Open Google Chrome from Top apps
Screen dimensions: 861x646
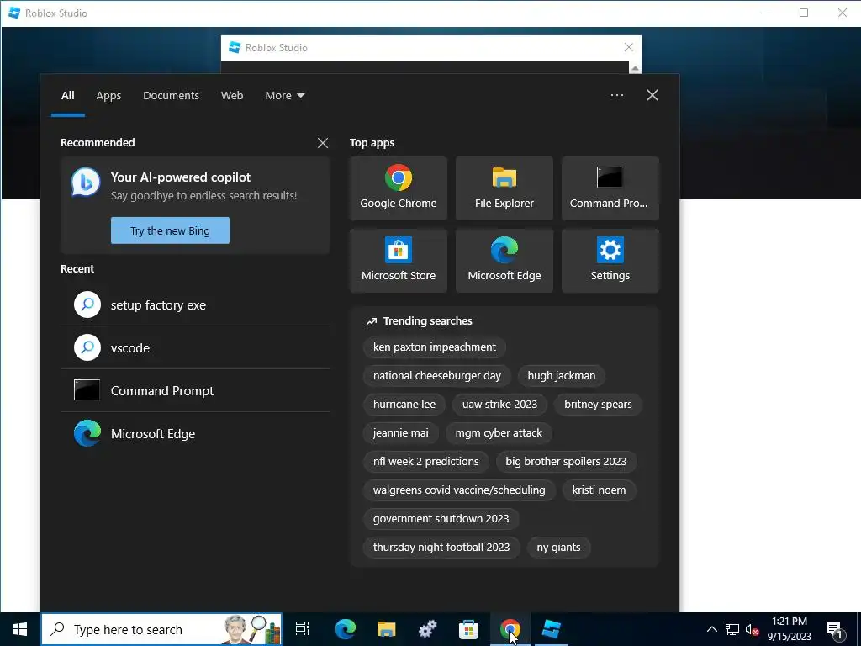click(x=398, y=188)
